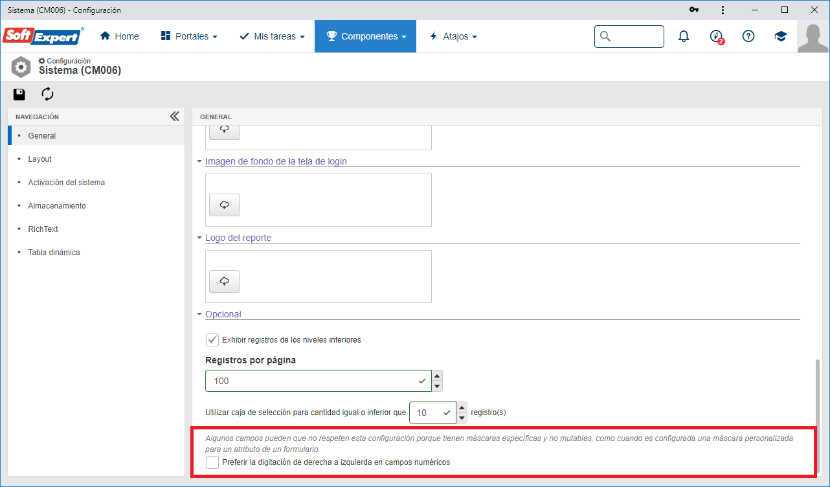
Task: Expand the Mis tareas dropdown
Action: point(272,37)
